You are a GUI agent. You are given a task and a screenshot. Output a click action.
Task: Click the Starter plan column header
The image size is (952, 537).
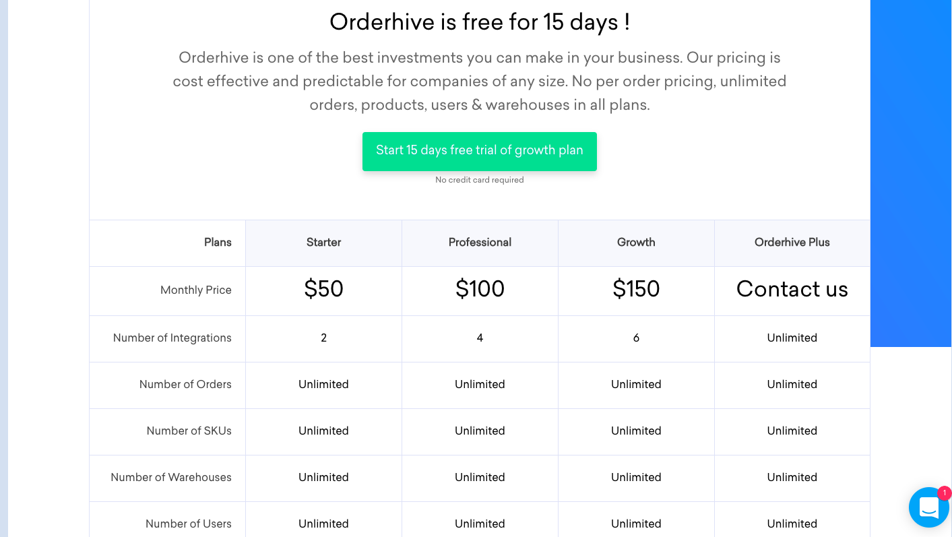[323, 242]
